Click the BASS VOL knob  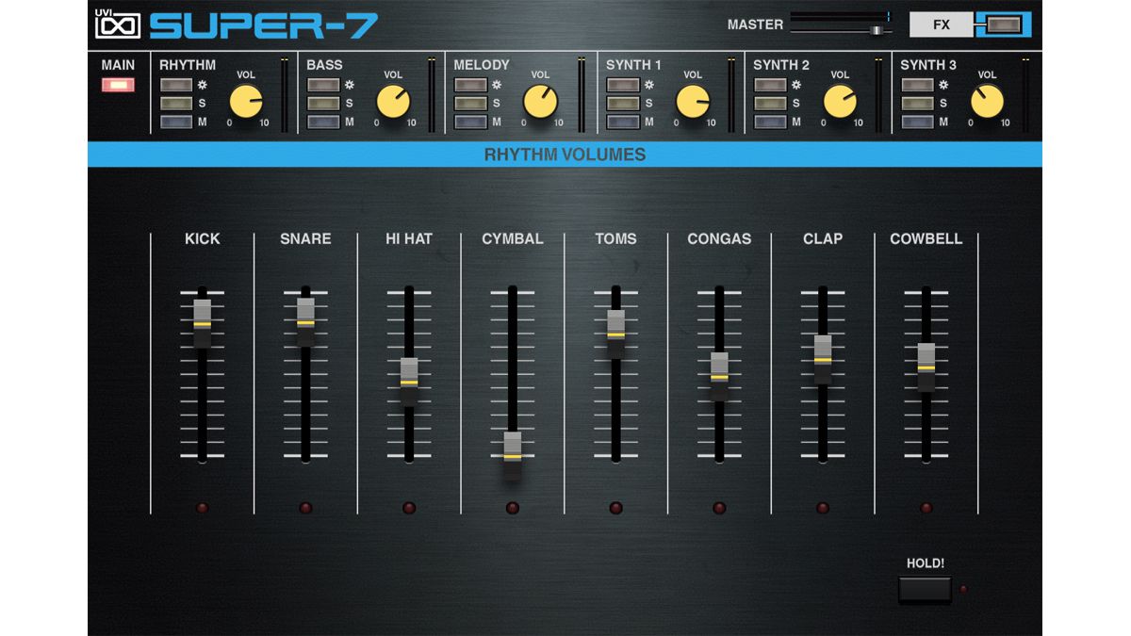click(x=394, y=102)
